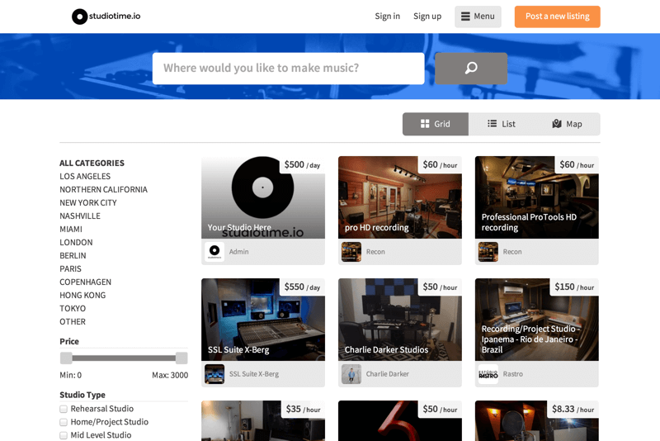The width and height of the screenshot is (660, 441).
Task: Open the $35 / hour listing thumbnail
Action: click(x=263, y=421)
